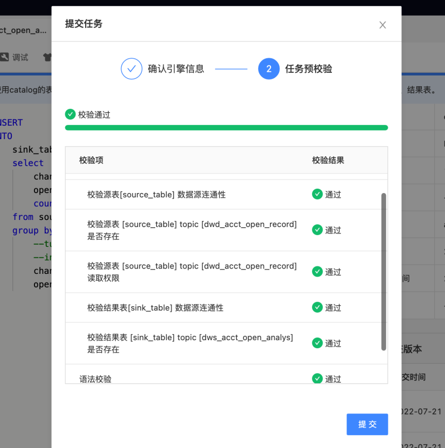Click pass icon for source_table 读取权限 row
This screenshot has height=448, width=445.
(x=317, y=272)
